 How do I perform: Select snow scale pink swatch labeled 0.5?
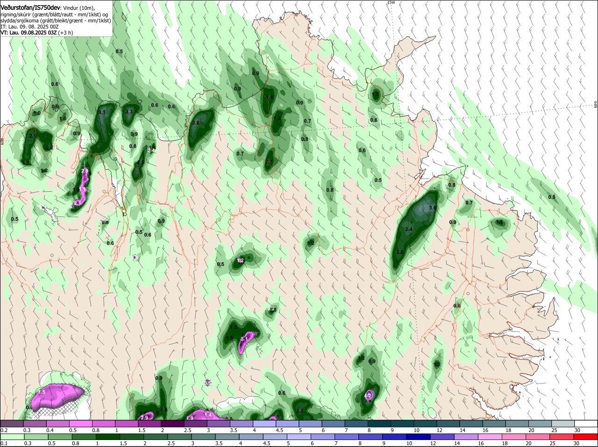[80, 423]
